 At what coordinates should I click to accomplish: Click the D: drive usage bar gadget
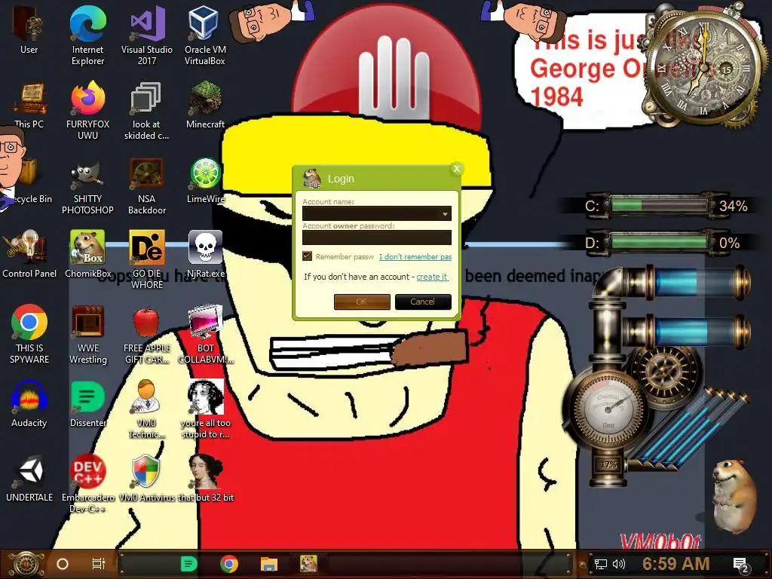659,243
